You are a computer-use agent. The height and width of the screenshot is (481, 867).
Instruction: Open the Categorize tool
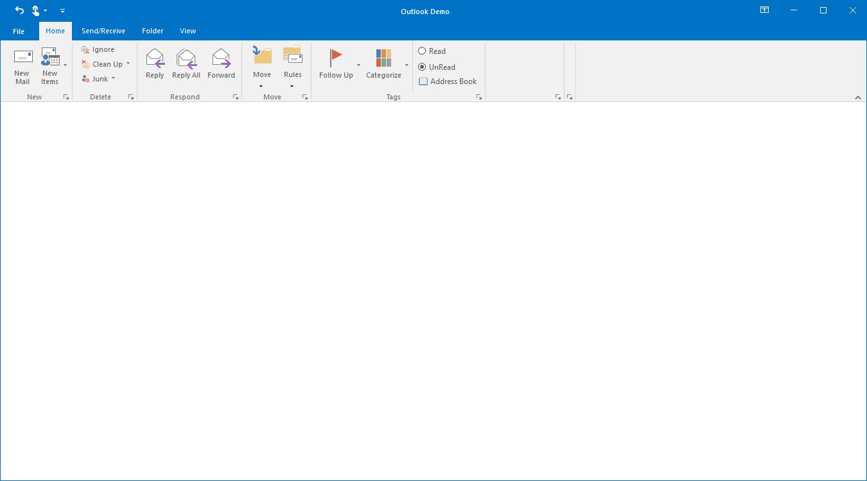tap(383, 61)
